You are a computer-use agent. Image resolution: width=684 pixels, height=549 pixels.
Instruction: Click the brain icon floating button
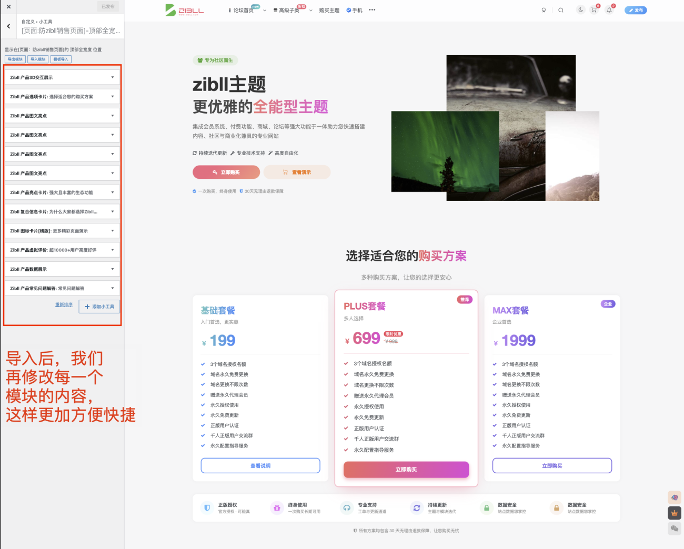pos(675,497)
